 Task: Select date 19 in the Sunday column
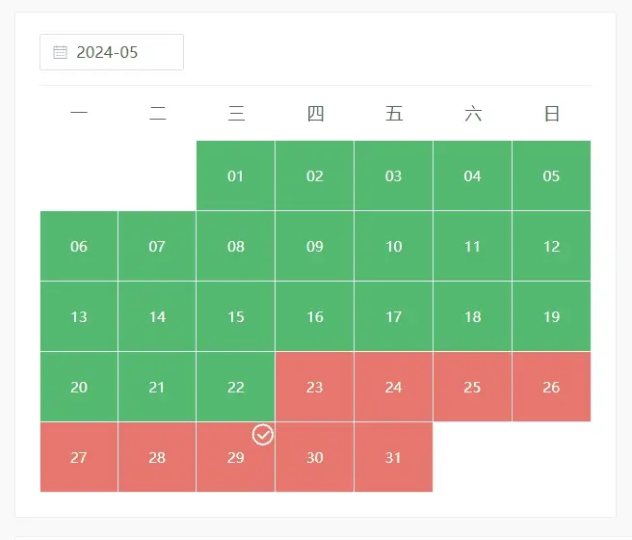point(551,316)
